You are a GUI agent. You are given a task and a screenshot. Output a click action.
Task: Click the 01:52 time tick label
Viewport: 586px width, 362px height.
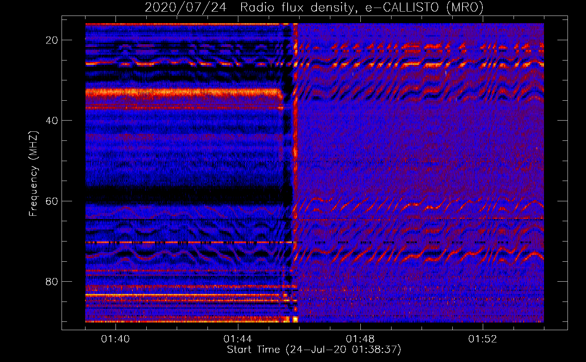tap(483, 339)
